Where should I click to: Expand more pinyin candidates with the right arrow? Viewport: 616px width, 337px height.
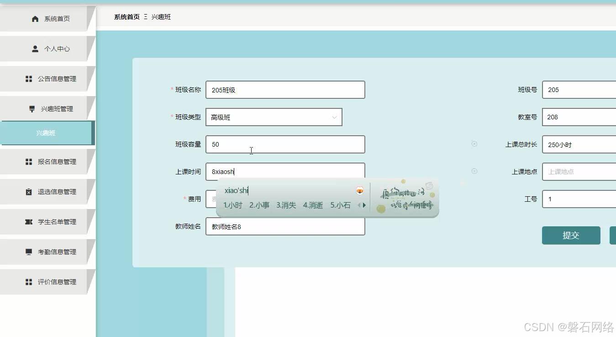pyautogui.click(x=364, y=205)
